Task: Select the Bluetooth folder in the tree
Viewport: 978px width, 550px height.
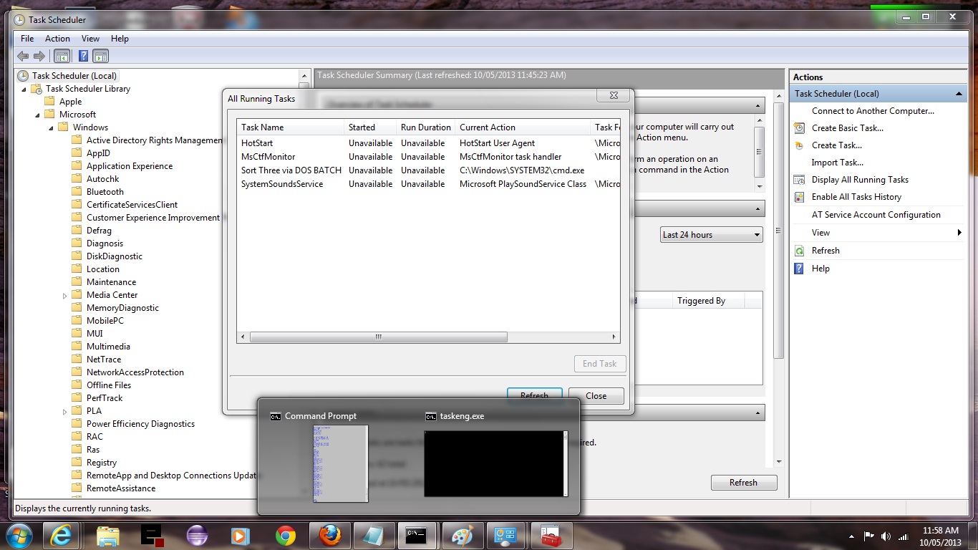Action: coord(105,192)
